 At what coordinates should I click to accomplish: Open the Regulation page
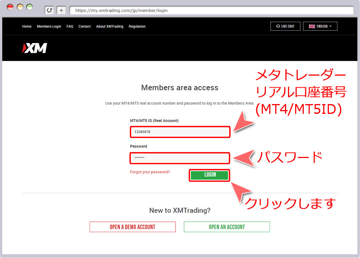pyautogui.click(x=137, y=27)
